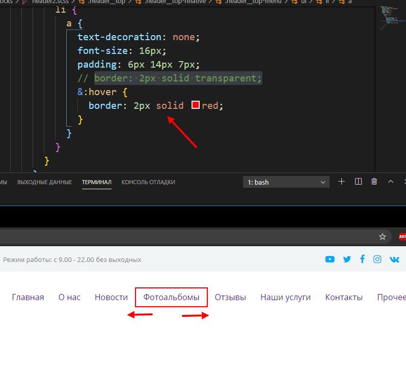Screen dimensions: 406x381
Task: Open Отзывы menu link
Action: coord(230,297)
